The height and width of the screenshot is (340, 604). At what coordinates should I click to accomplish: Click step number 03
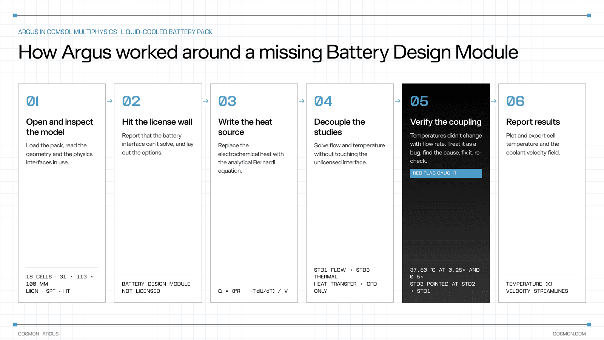[227, 101]
